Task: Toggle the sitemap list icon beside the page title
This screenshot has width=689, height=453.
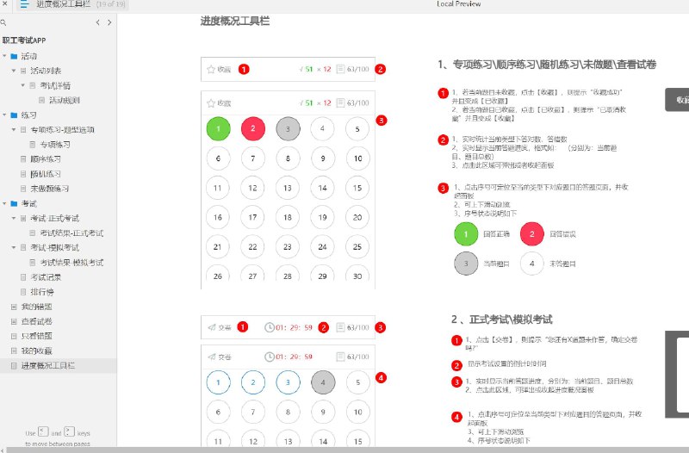Action: click(x=24, y=4)
